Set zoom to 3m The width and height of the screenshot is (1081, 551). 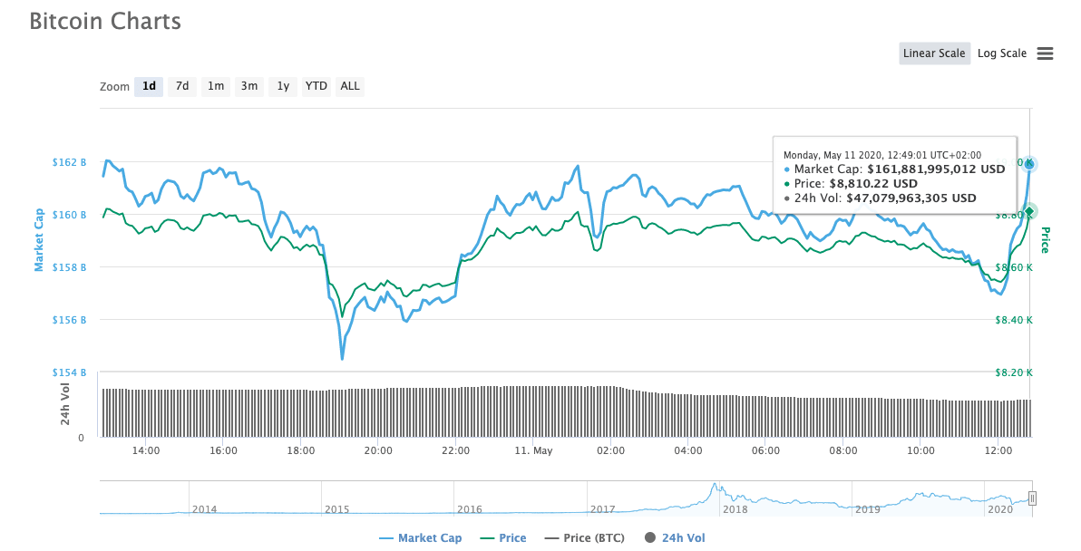[248, 86]
